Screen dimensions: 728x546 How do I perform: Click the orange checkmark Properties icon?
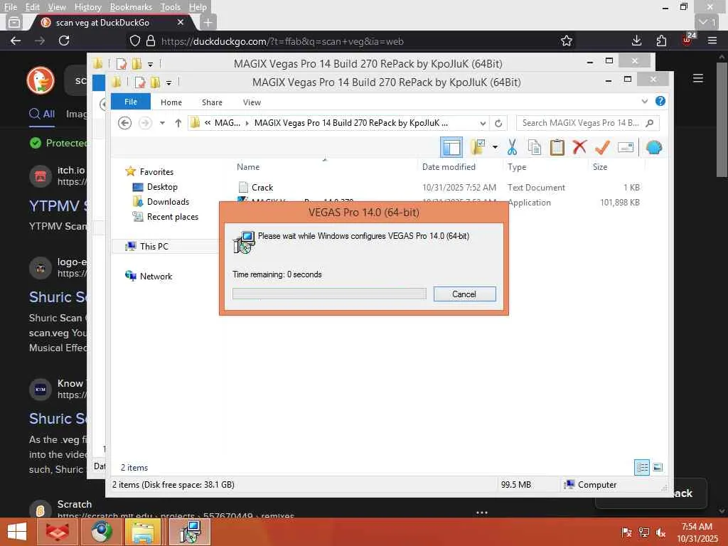point(602,147)
